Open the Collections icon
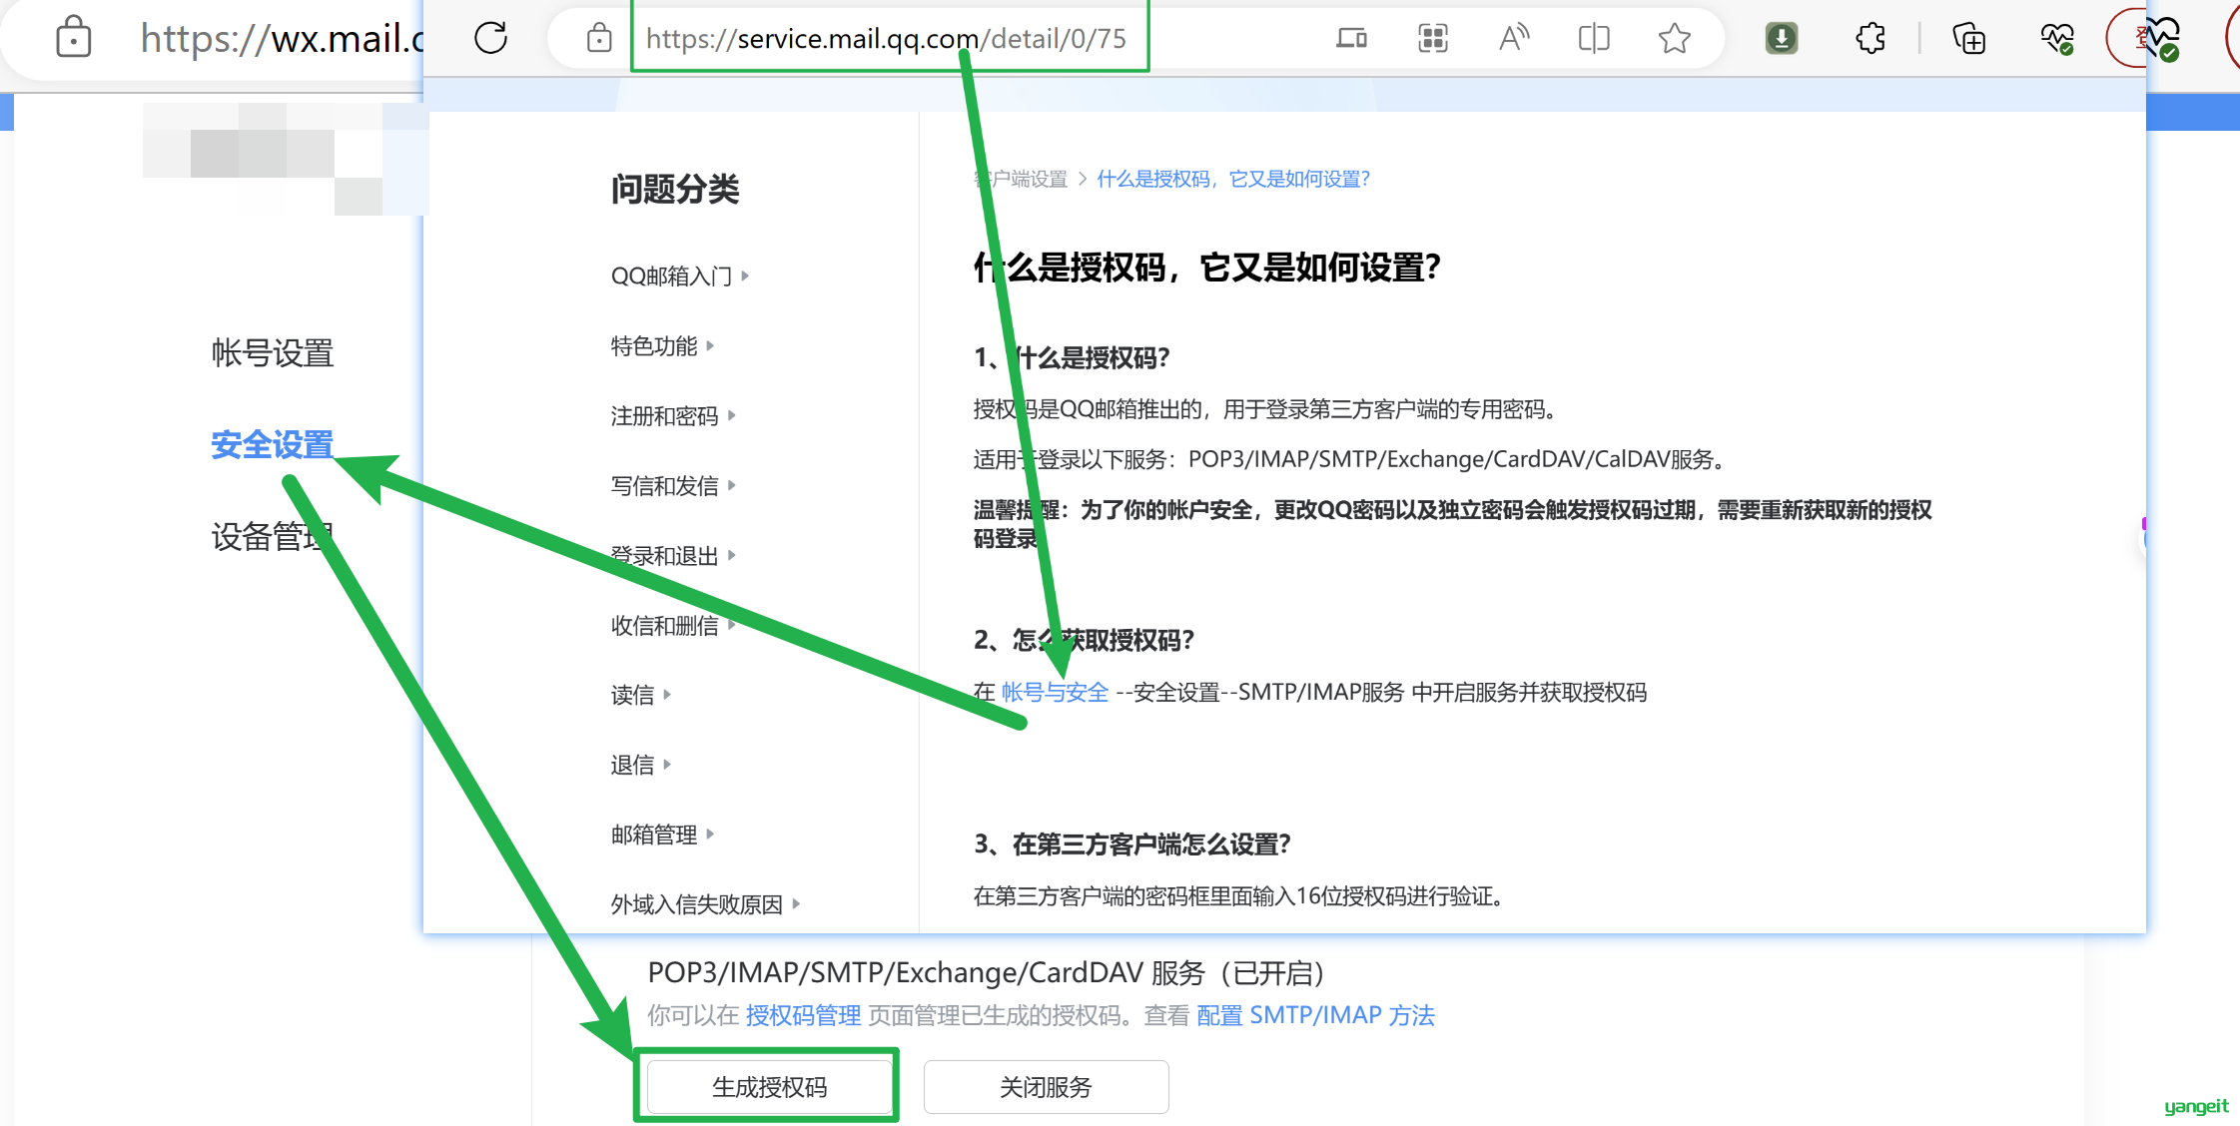The width and height of the screenshot is (2240, 1126). [x=1969, y=38]
